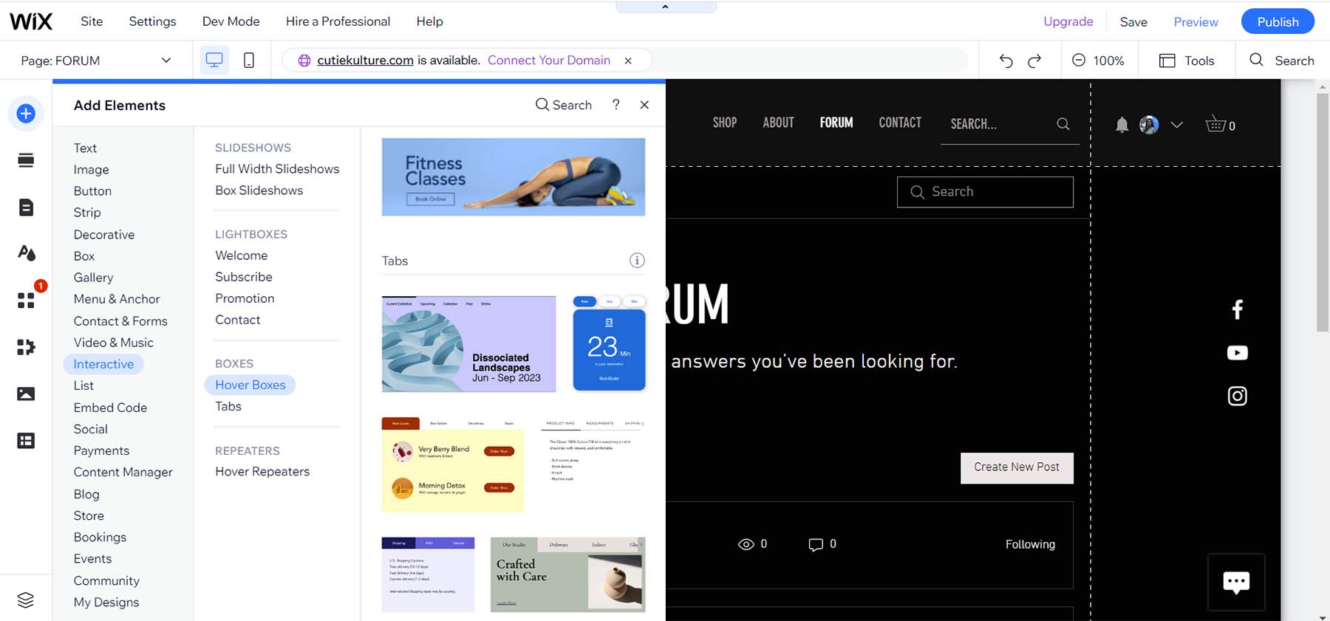1330x621 pixels.
Task: Open the Dev Mode menu
Action: pos(231,21)
